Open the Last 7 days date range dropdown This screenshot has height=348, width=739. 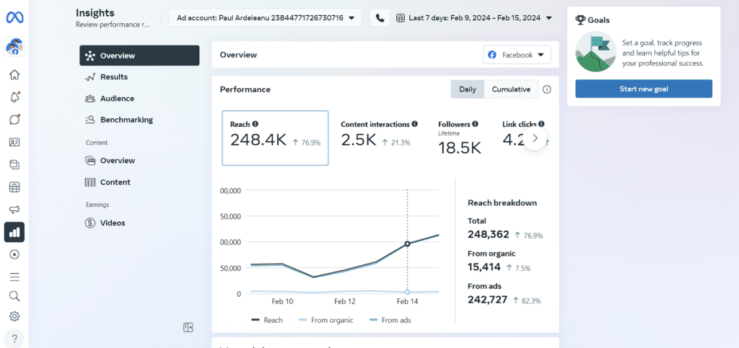(473, 18)
